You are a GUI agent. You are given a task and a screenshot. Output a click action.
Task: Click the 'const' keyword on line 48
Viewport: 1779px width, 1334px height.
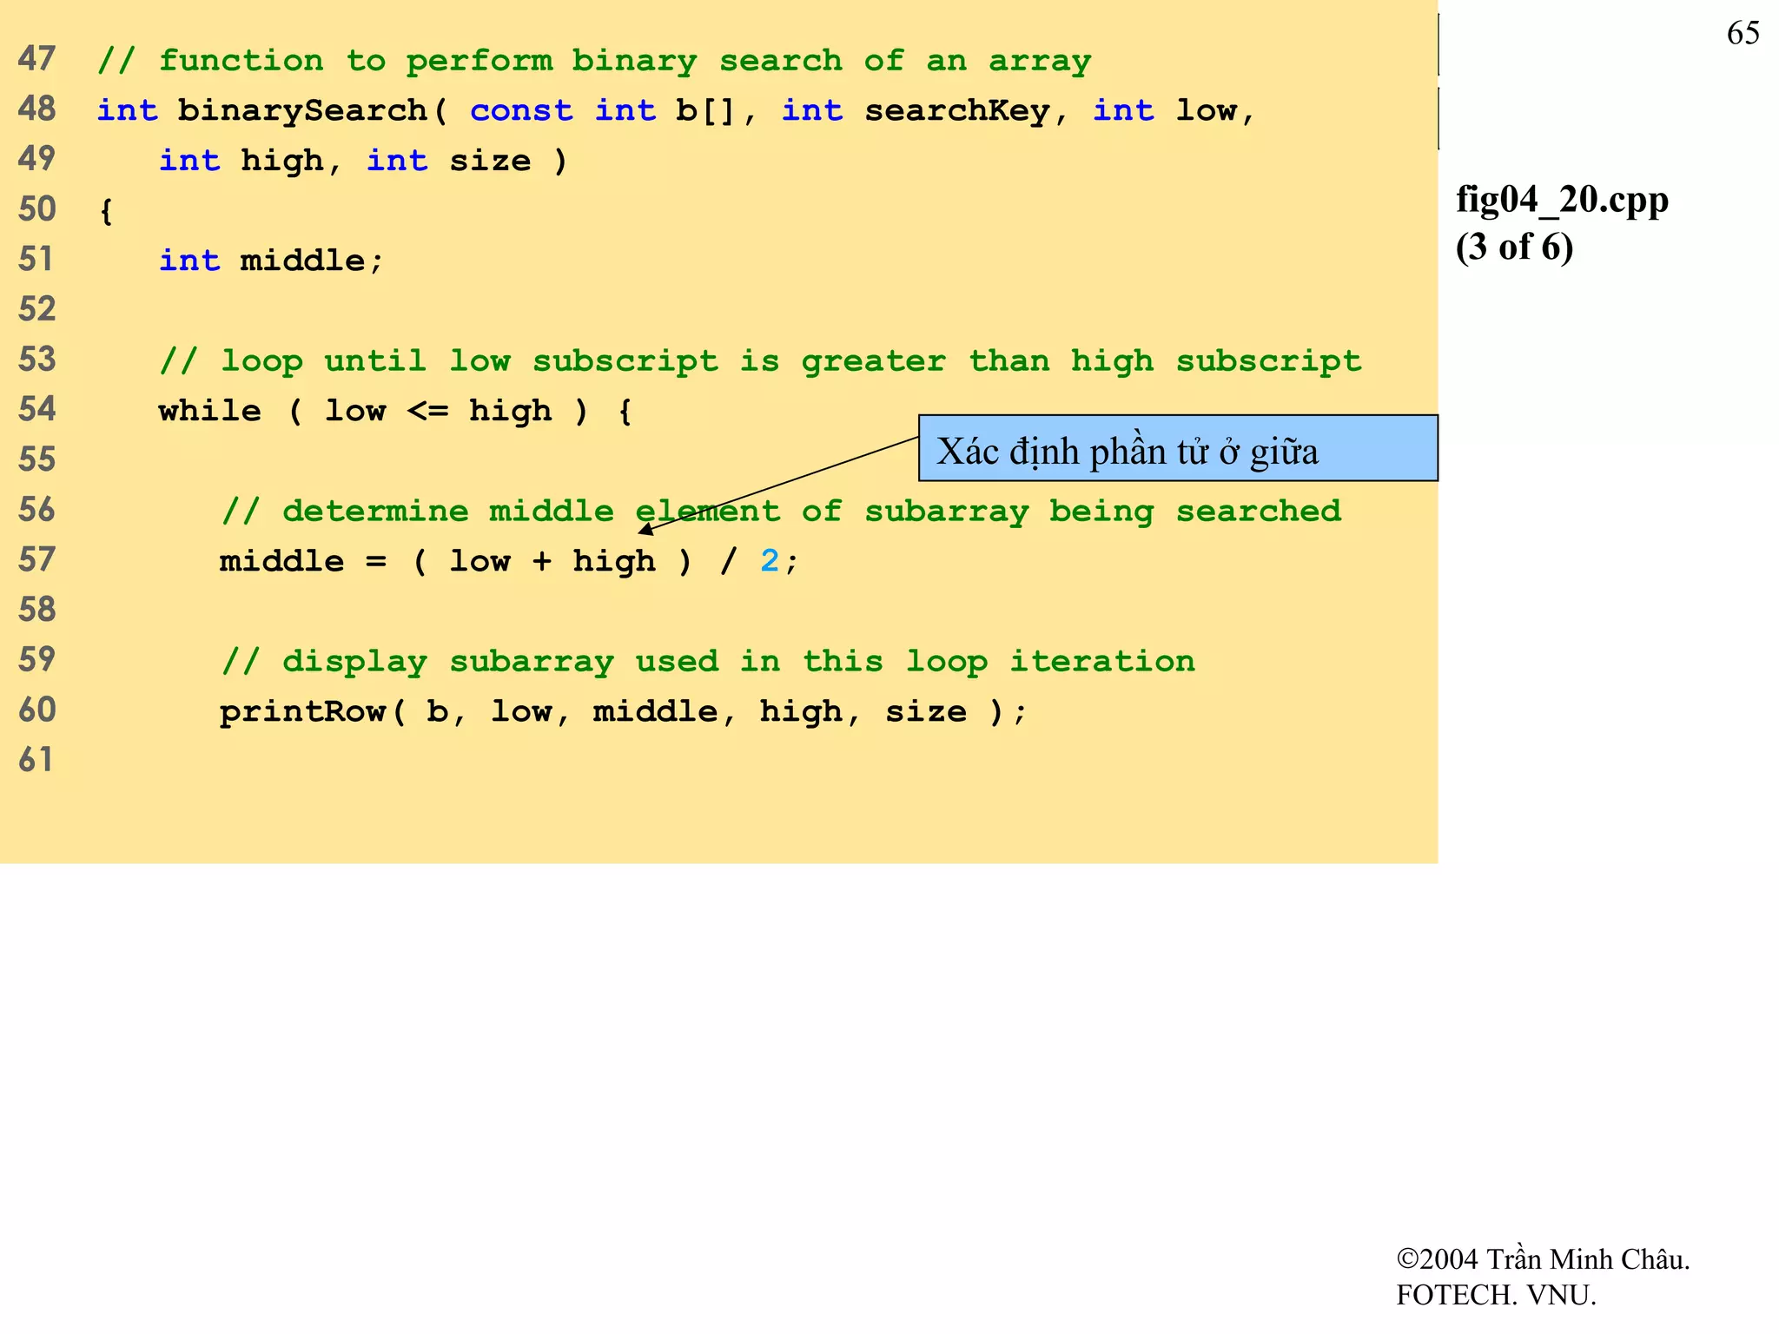pyautogui.click(x=521, y=110)
